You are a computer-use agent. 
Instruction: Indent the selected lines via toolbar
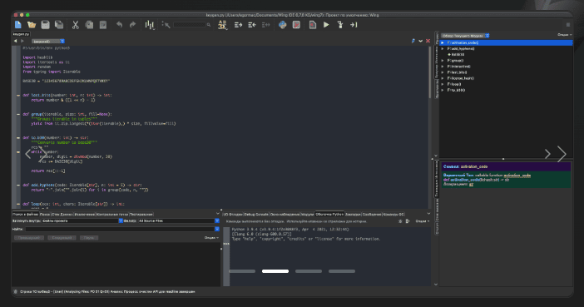click(239, 25)
